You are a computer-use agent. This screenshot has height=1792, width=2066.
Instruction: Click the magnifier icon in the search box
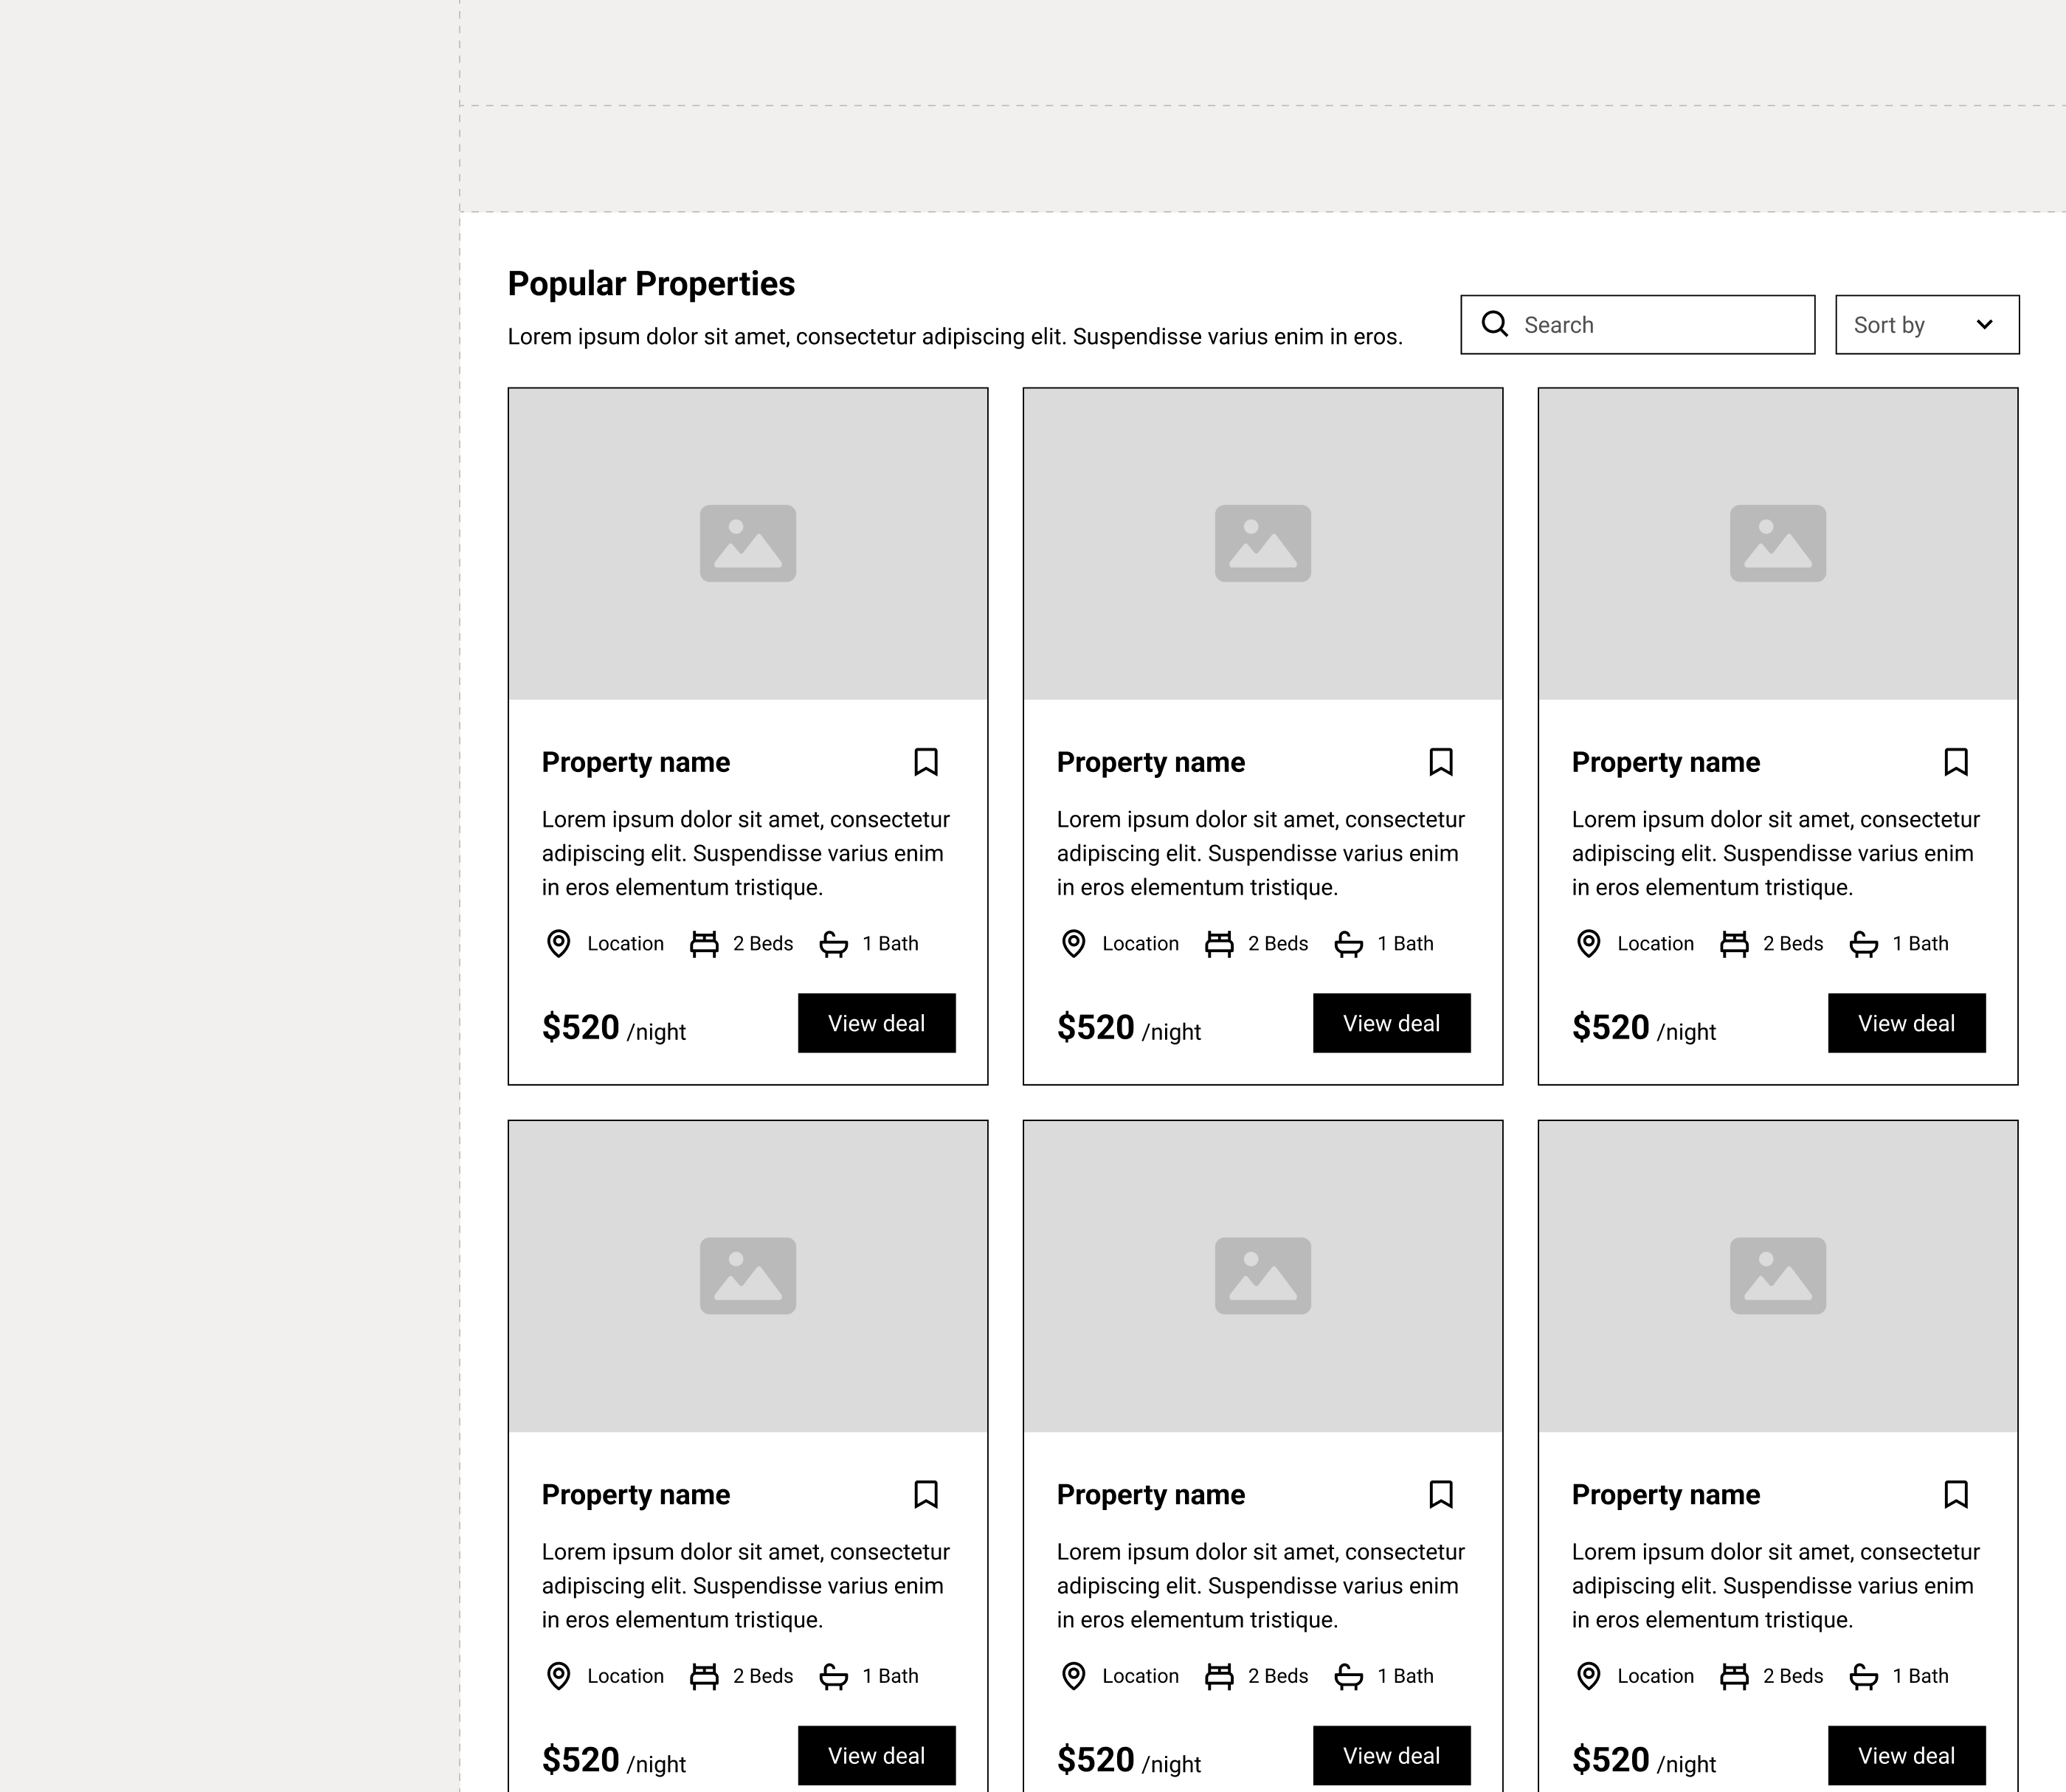click(1494, 324)
